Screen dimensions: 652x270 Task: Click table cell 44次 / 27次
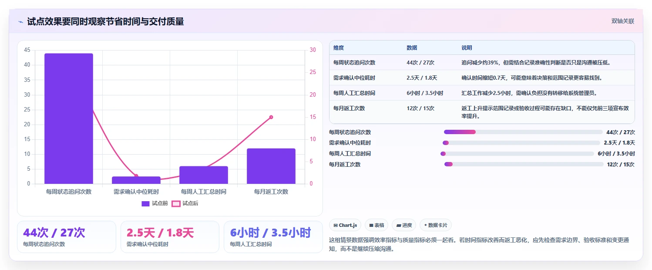pos(420,63)
